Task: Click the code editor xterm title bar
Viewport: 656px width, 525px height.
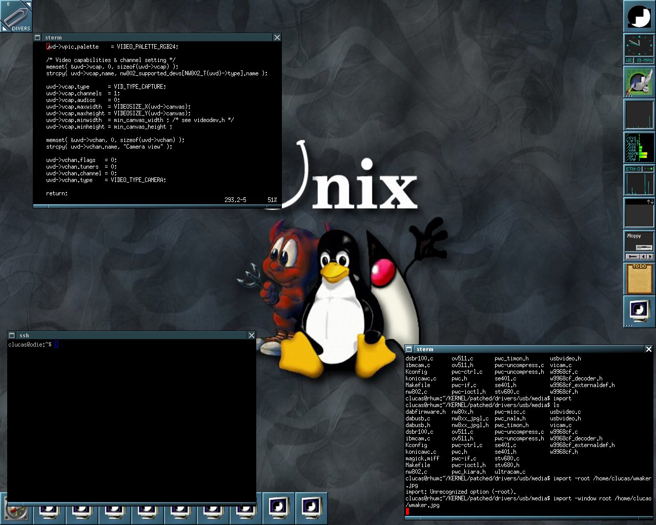Action: click(157, 37)
